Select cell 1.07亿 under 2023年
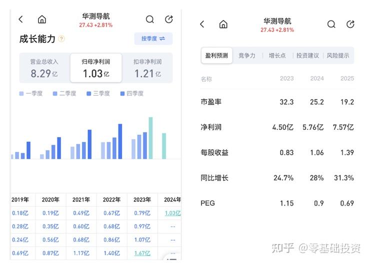The image size is (370, 263). [x=142, y=240]
